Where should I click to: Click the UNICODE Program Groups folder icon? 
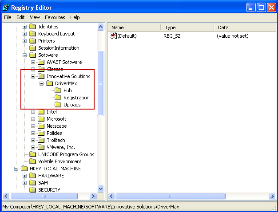[32, 154]
